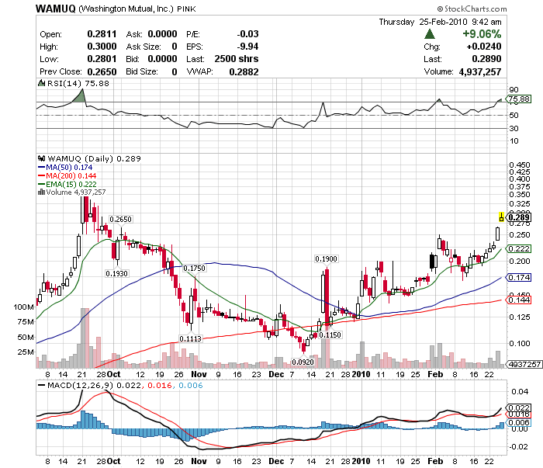Click the green 0.222 EMA axis tag

coord(519,248)
